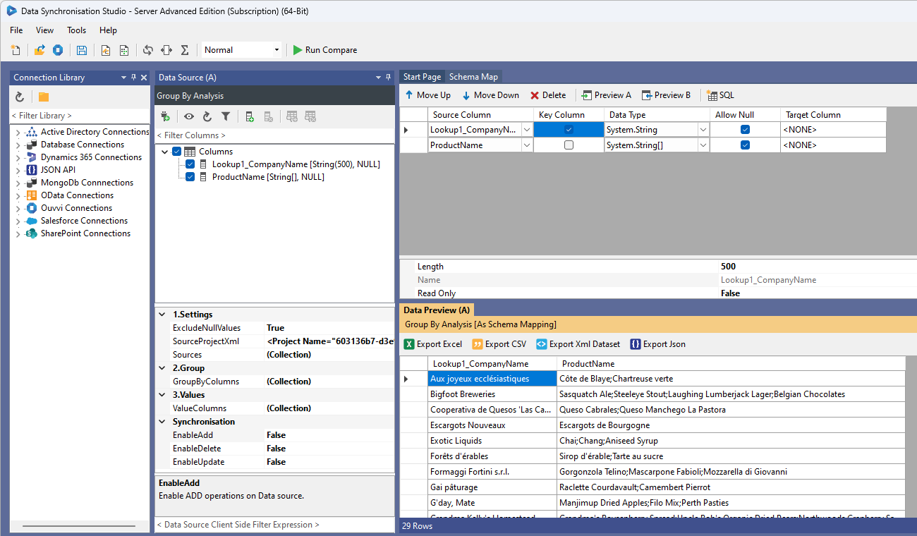This screenshot has height=536, width=917.
Task: Save the project with the floppy icon
Action: point(82,50)
